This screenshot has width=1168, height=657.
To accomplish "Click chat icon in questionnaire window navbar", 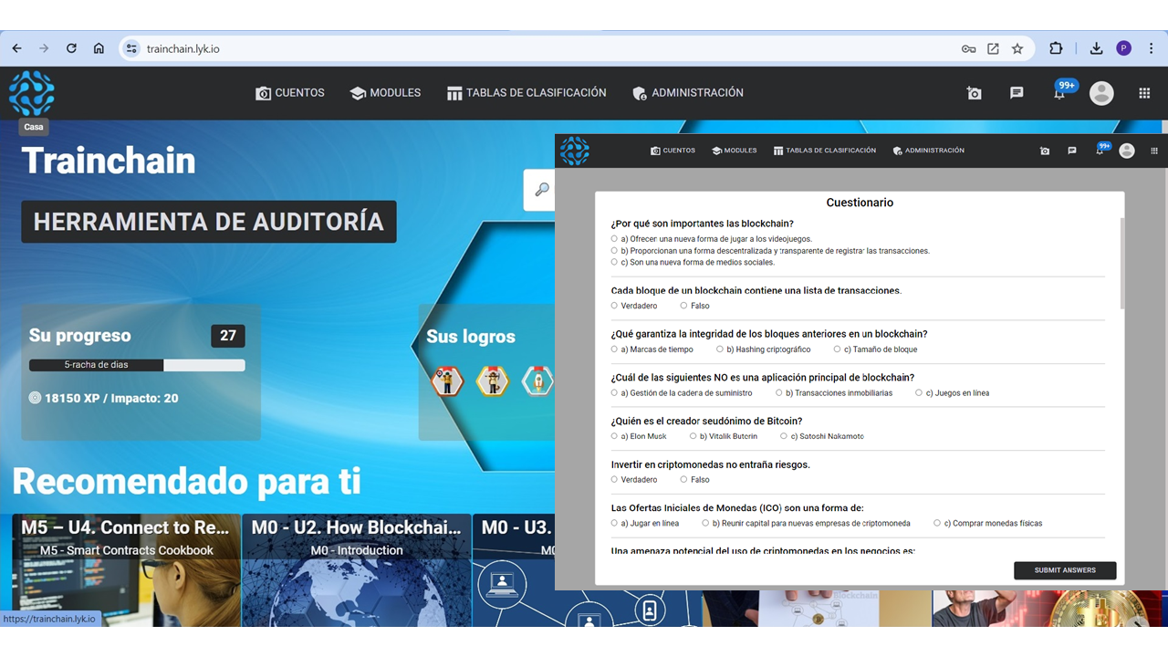I will (x=1072, y=151).
